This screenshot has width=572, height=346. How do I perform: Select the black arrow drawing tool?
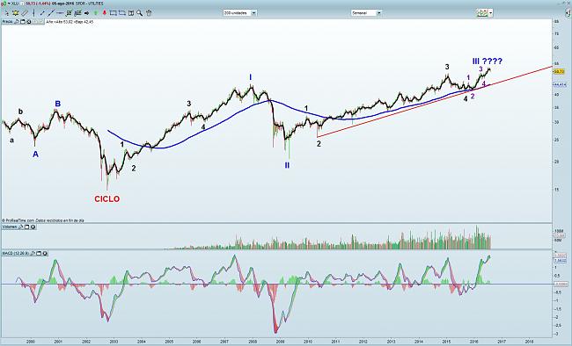coord(86,13)
